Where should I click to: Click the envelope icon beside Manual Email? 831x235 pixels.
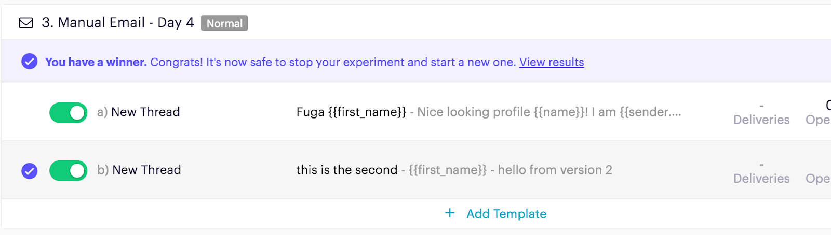pyautogui.click(x=26, y=23)
